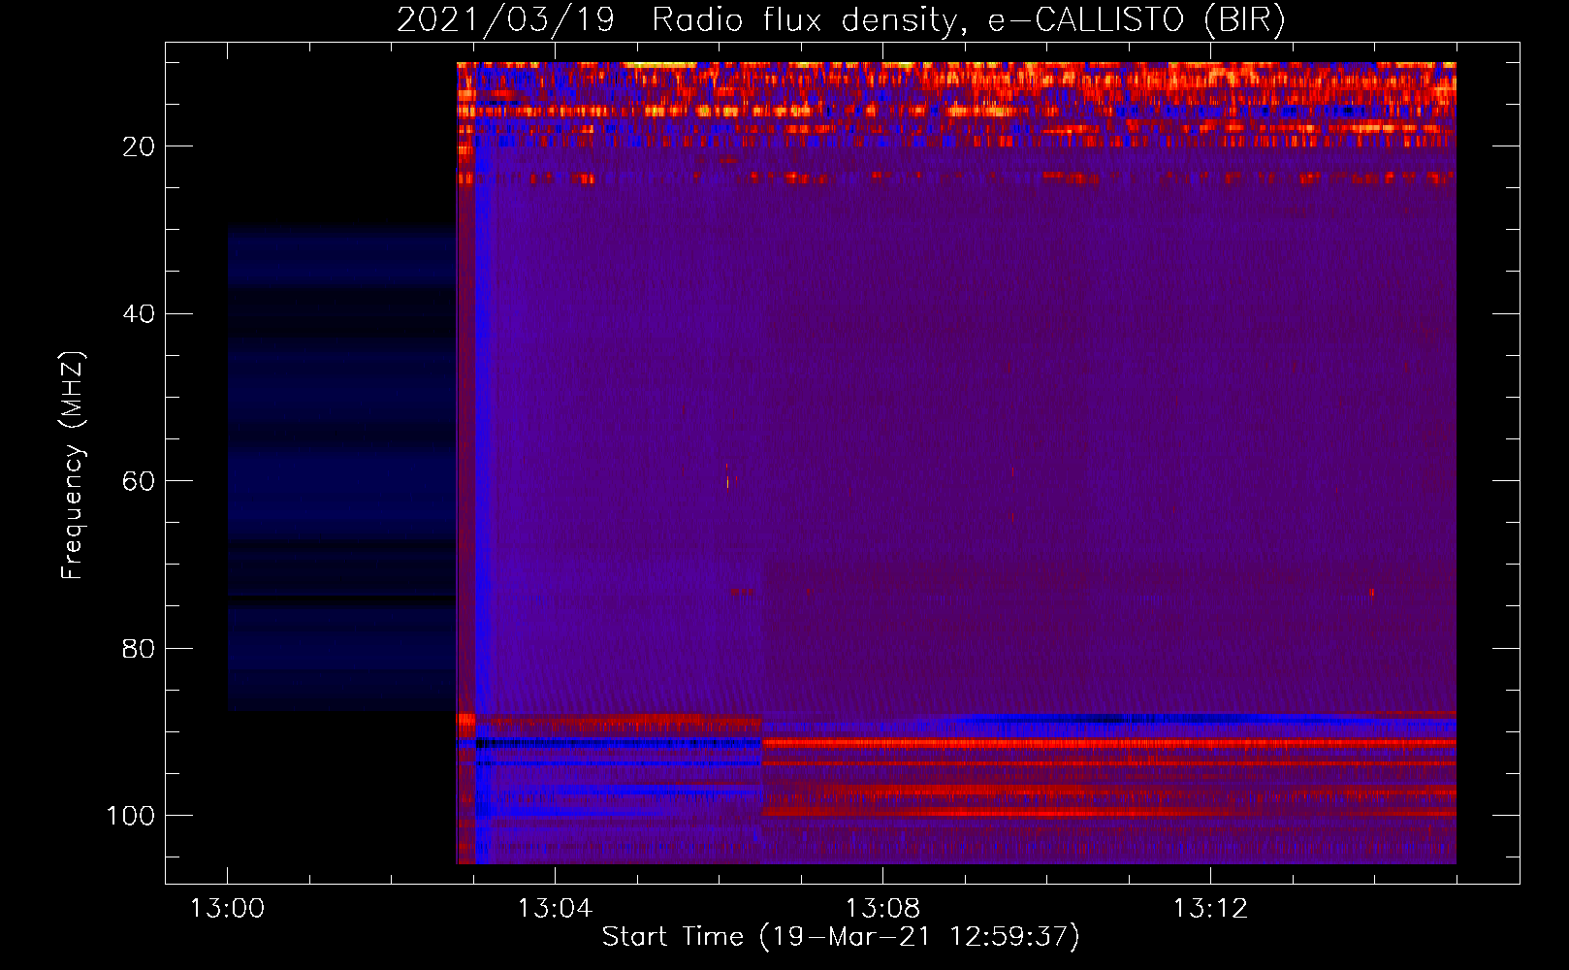Viewport: 1569px width, 970px height.
Task: Select the 13:00 time tick label
Action: click(227, 909)
